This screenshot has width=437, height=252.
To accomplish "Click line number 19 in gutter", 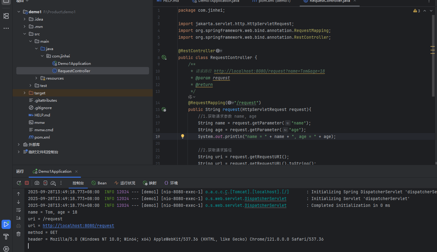I will (x=158, y=136).
